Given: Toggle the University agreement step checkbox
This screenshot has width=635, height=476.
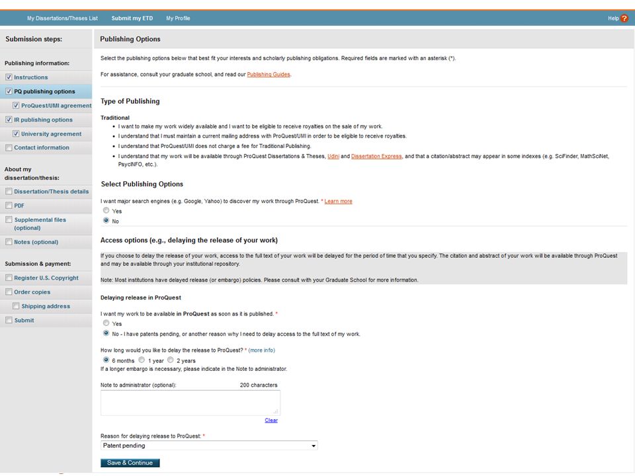Looking at the screenshot, I should click(x=16, y=134).
